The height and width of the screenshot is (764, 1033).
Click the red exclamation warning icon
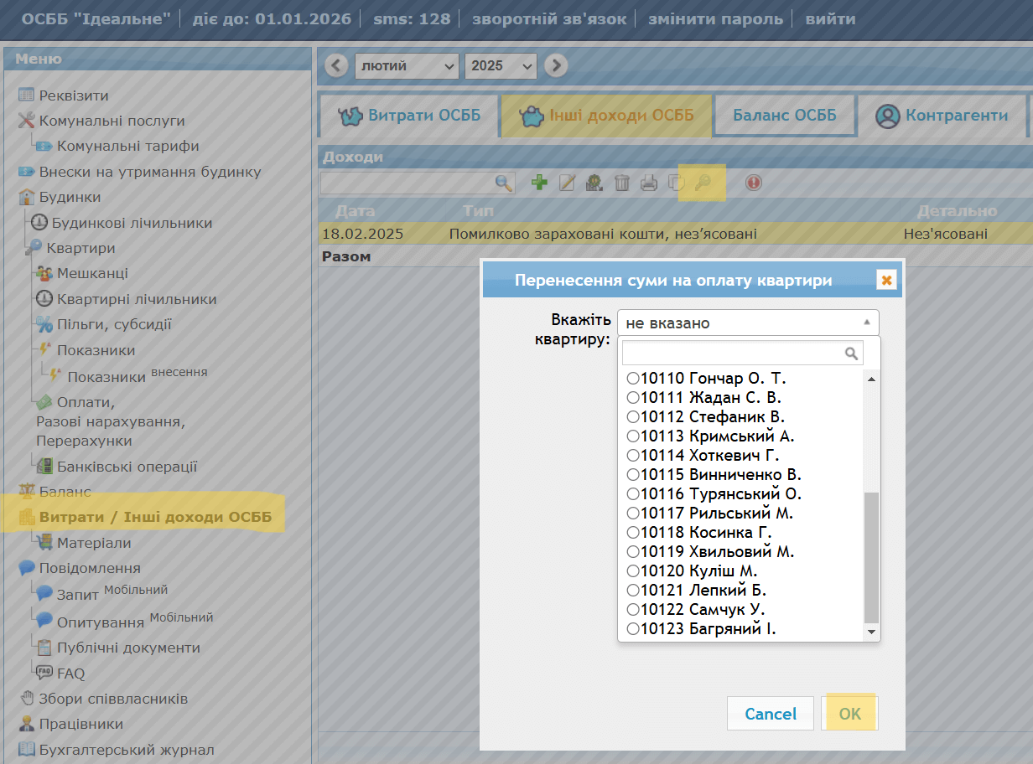[754, 182]
